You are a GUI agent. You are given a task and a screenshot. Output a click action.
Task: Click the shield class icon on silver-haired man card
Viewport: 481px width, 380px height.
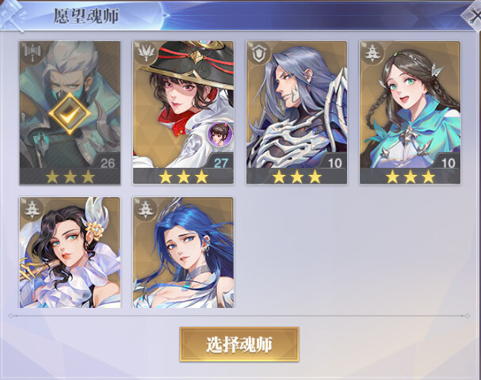259,53
